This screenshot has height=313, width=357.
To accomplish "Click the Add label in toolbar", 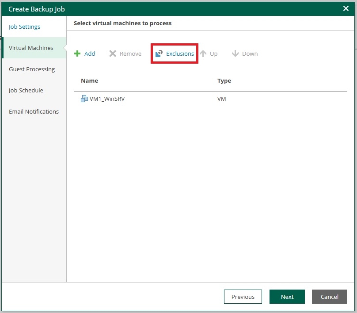I will tap(90, 53).
